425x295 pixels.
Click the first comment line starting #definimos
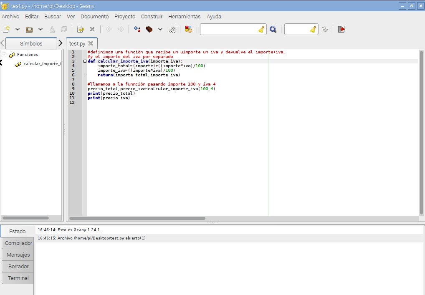tap(186, 52)
